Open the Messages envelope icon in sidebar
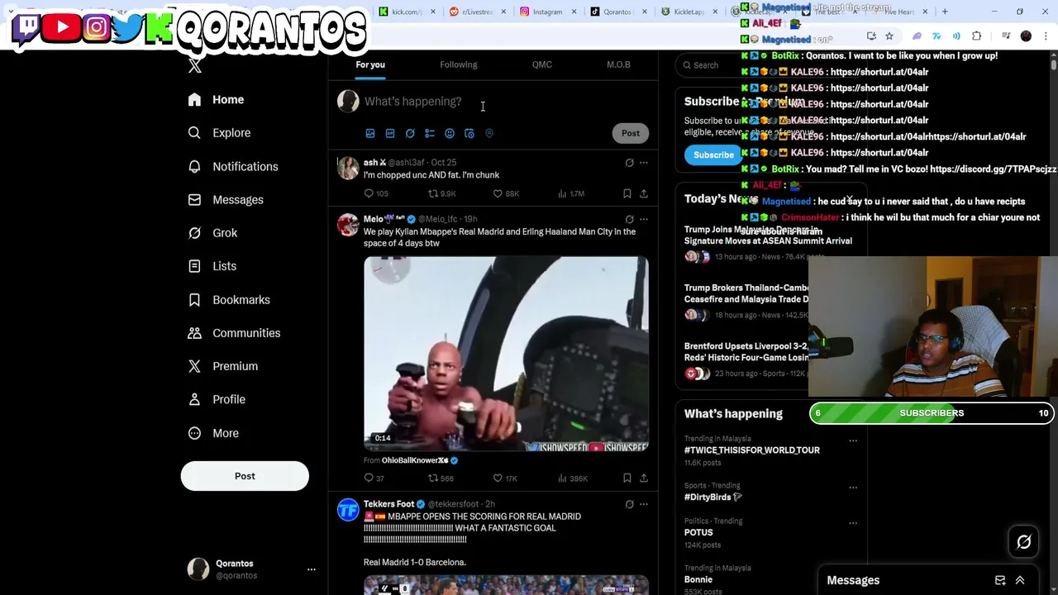 point(194,199)
